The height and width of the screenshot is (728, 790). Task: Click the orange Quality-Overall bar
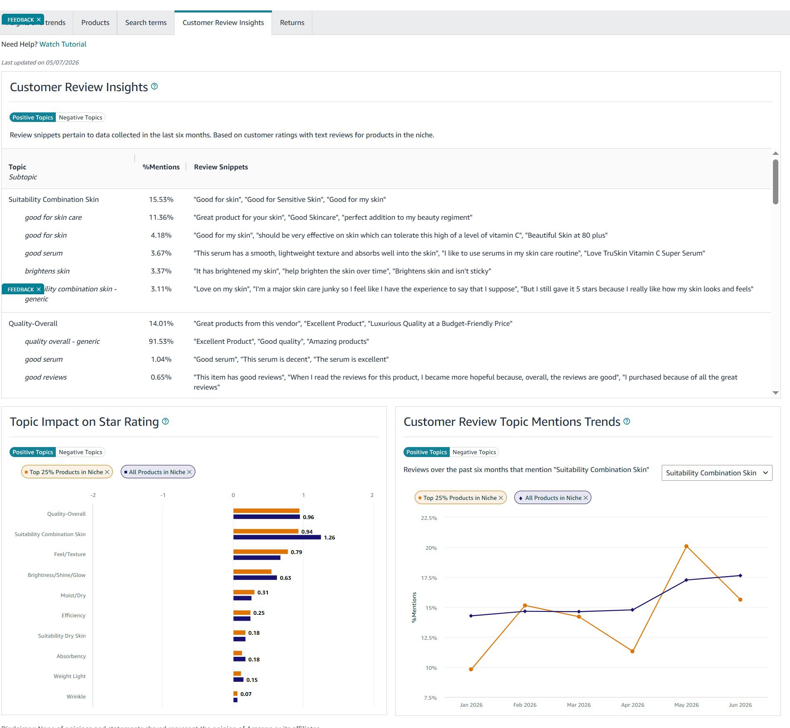[x=267, y=511]
